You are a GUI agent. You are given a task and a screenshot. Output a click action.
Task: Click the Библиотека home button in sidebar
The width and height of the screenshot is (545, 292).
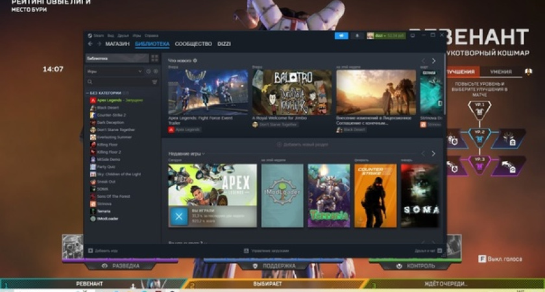point(117,58)
